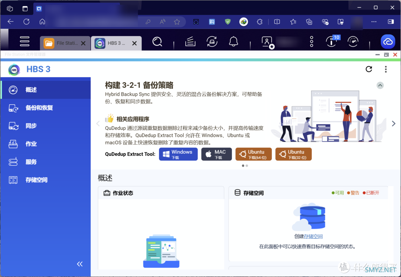Image resolution: width=401 pixels, height=277 pixels.
Task: Select the first banner page dot
Action: 243,166
